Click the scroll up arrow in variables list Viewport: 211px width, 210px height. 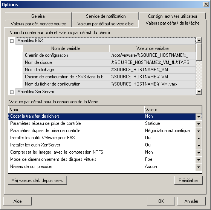coord(199,40)
